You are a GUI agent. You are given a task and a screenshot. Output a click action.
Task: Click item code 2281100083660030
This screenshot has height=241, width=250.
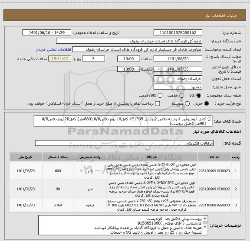point(214,205)
